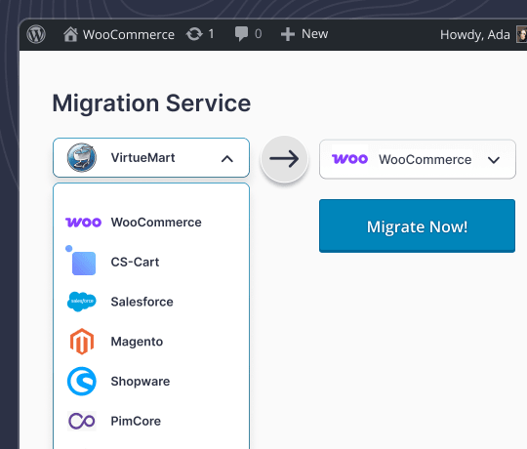Viewport: 527px width, 449px height.
Task: Click the update count 1
Action: (x=211, y=34)
